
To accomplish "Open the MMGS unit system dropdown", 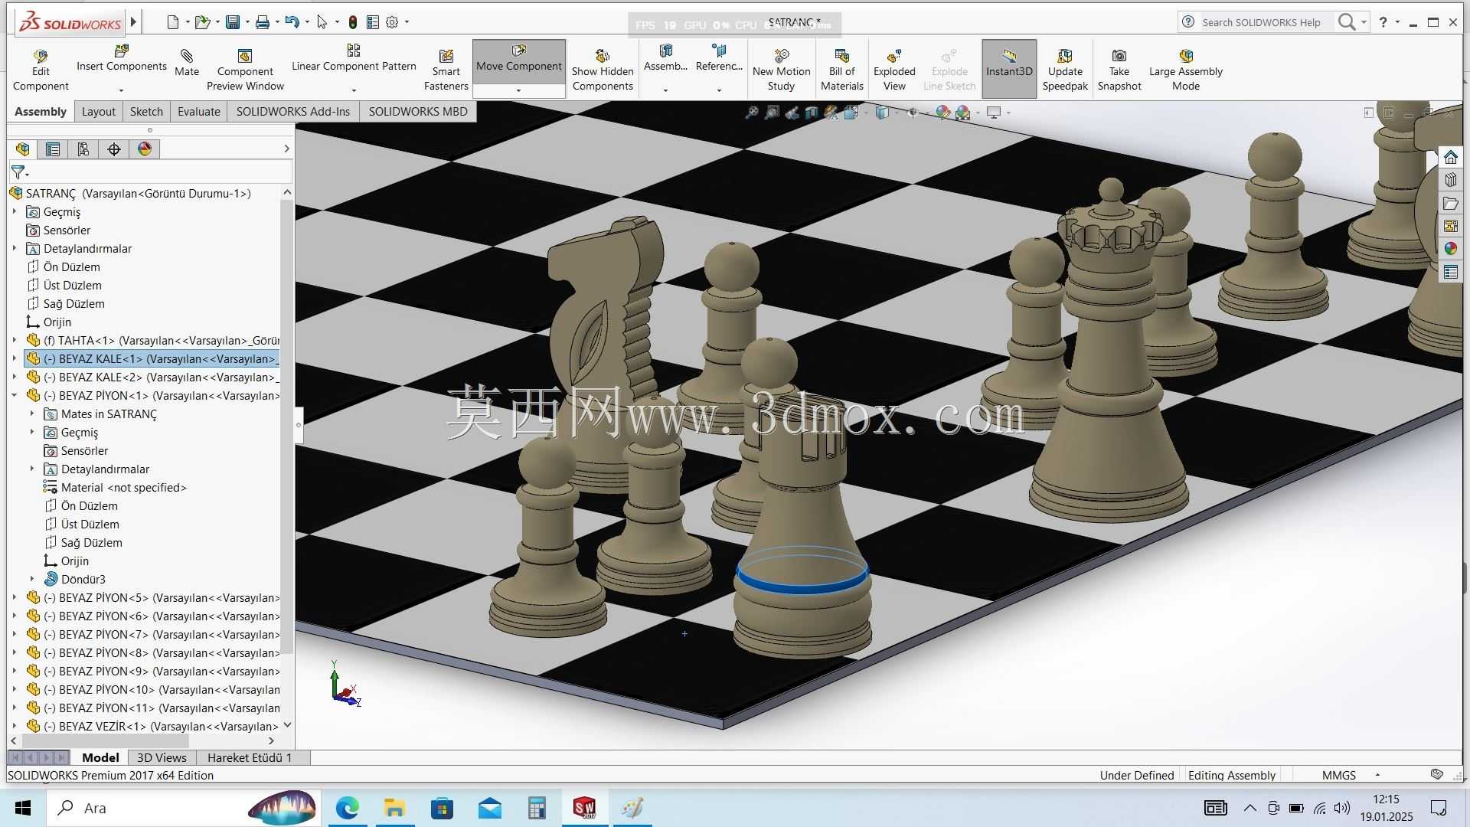I will (x=1377, y=775).
